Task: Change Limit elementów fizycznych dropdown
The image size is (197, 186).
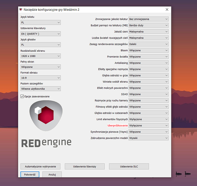Action: pyautogui.click(x=148, y=119)
